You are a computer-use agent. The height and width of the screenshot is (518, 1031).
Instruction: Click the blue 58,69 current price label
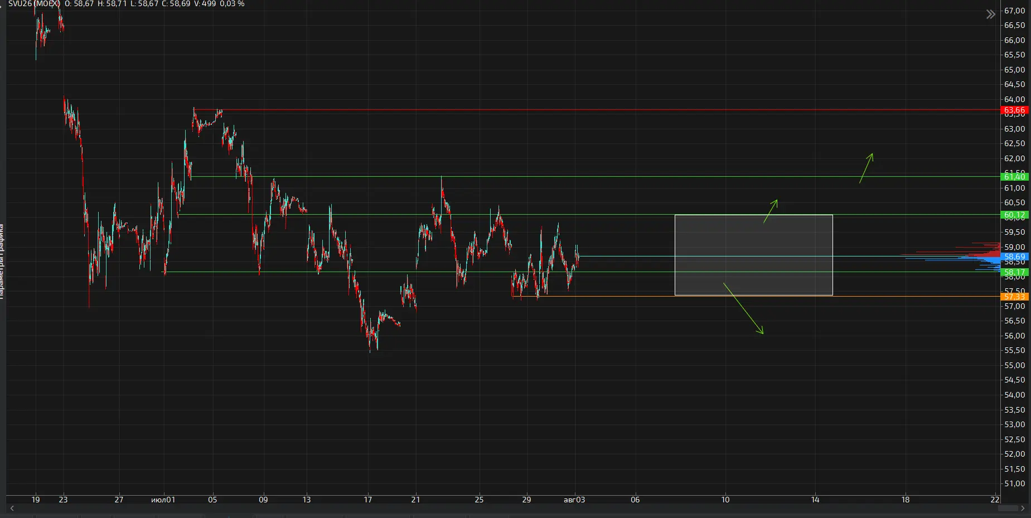click(1015, 257)
